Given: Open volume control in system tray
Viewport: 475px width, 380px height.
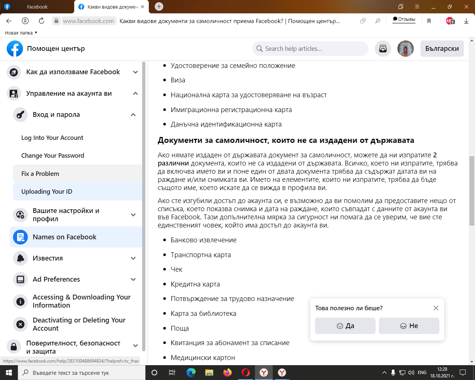Looking at the screenshot, I should [411, 373].
